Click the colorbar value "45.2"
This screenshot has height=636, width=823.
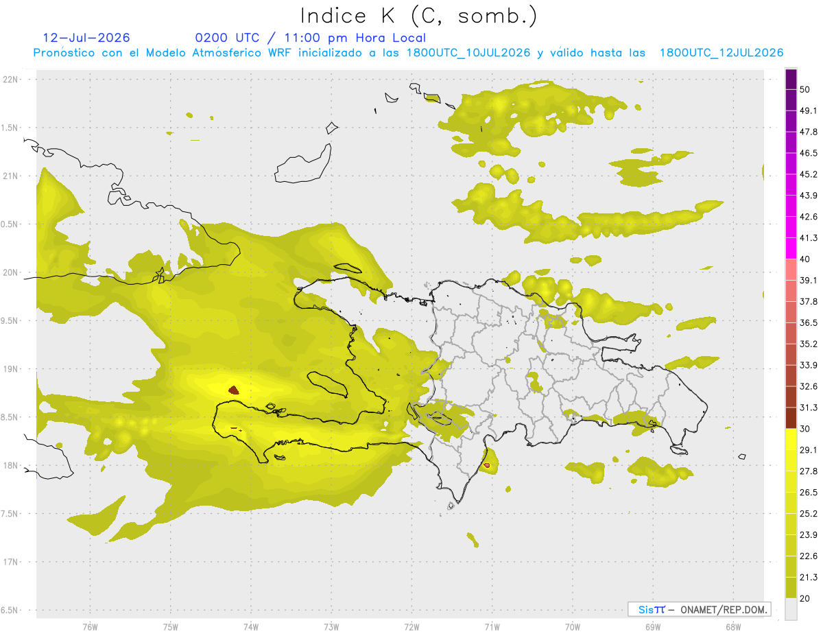click(809, 174)
